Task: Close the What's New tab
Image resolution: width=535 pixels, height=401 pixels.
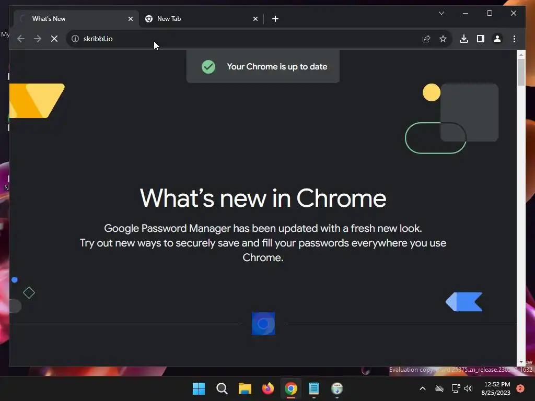Action: point(130,19)
